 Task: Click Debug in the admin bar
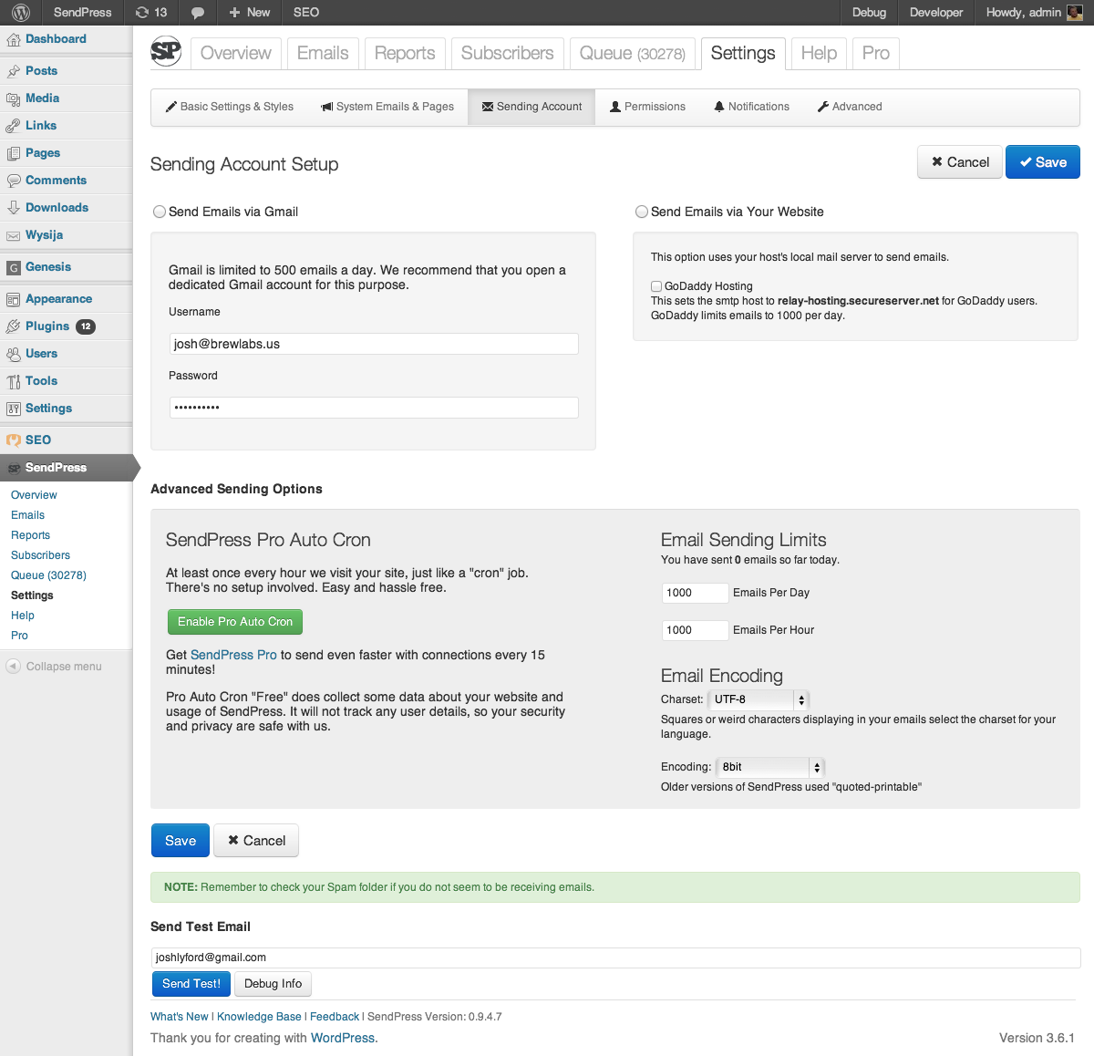coord(869,13)
